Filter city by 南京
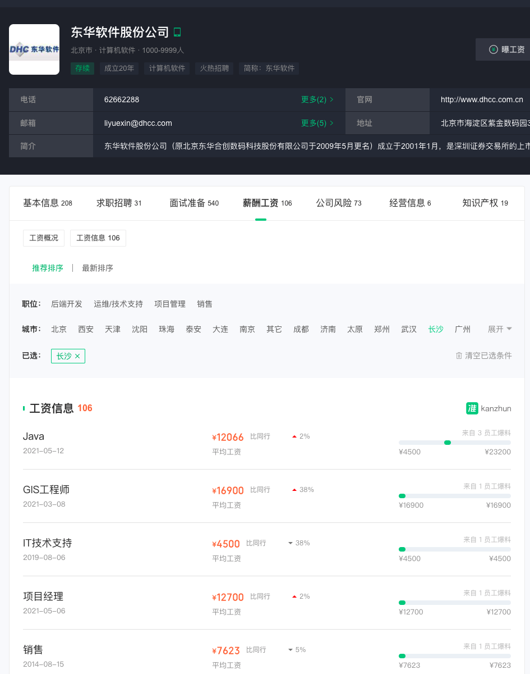The height and width of the screenshot is (674, 530). [247, 329]
